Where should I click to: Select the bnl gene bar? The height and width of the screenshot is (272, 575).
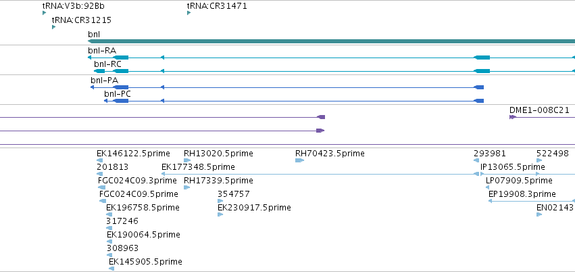tap(332, 41)
